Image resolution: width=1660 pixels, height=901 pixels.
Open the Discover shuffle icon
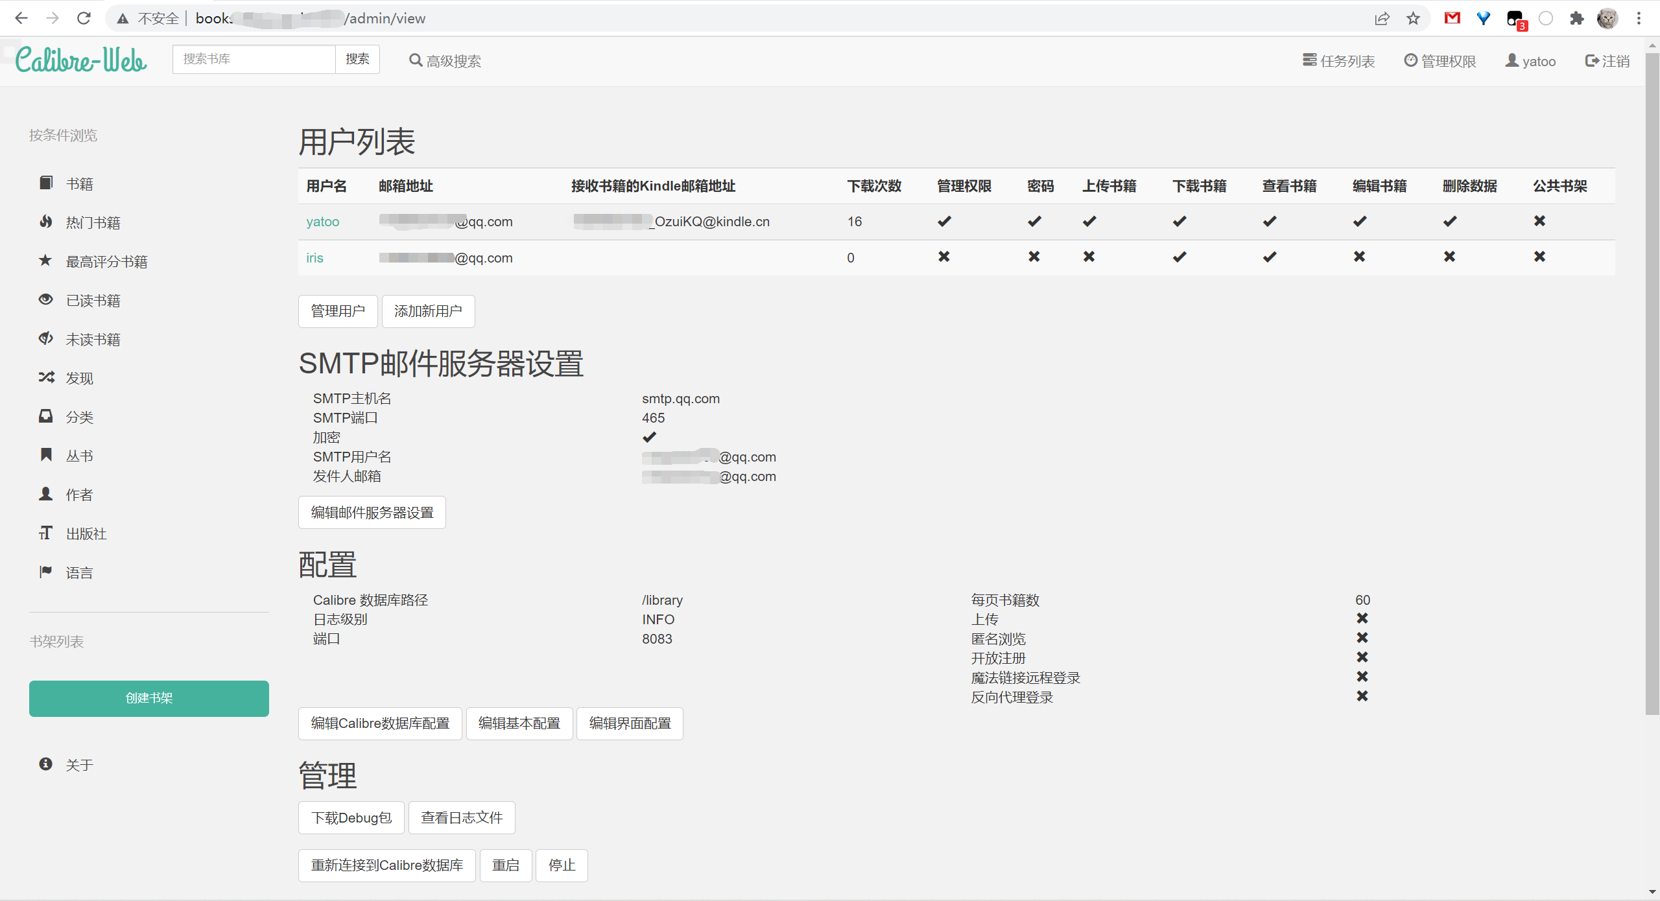click(45, 377)
